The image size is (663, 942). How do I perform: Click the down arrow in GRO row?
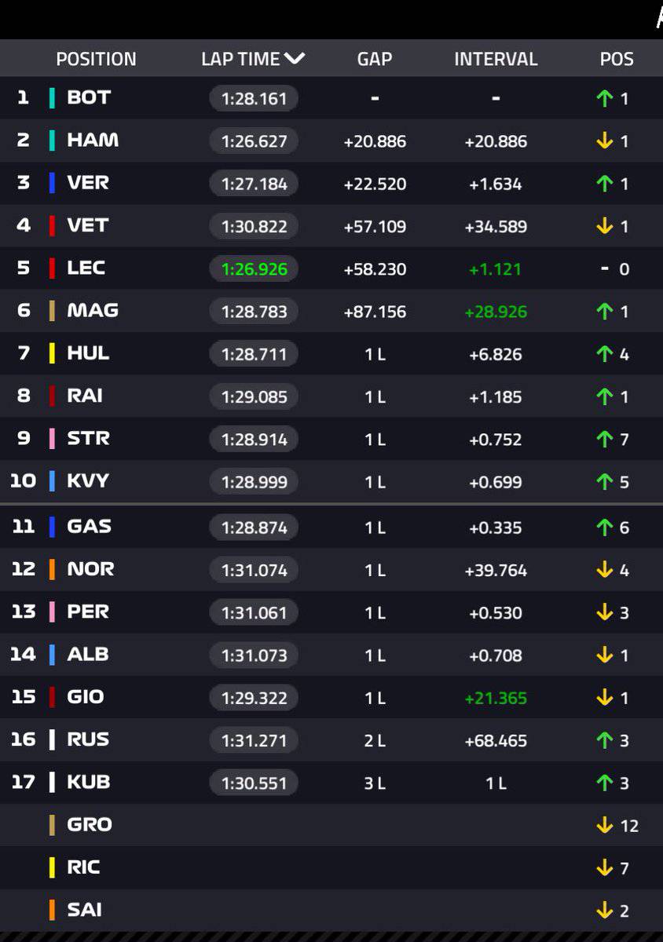coord(604,825)
